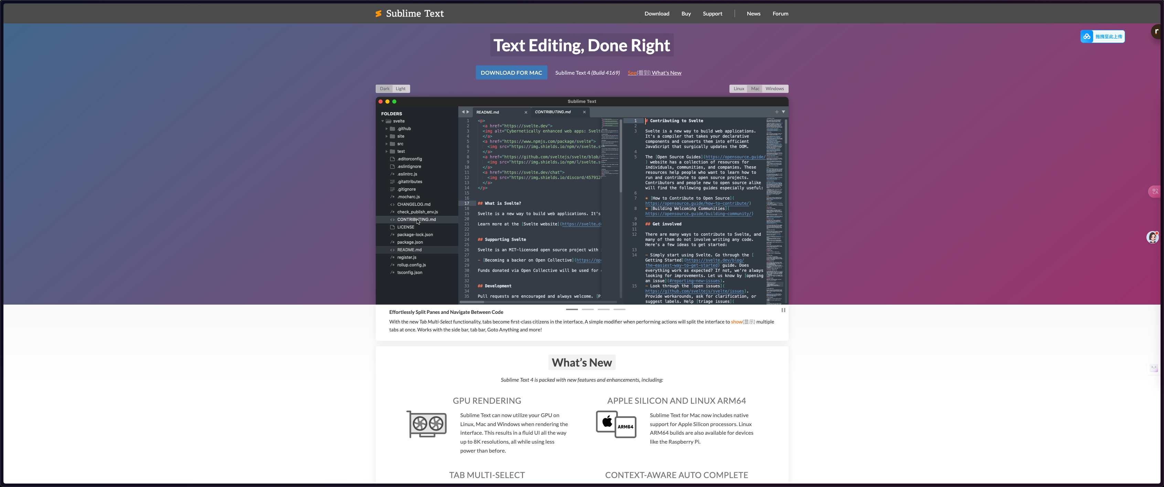Expand the .github folder arrow
The height and width of the screenshot is (487, 1164).
[386, 129]
